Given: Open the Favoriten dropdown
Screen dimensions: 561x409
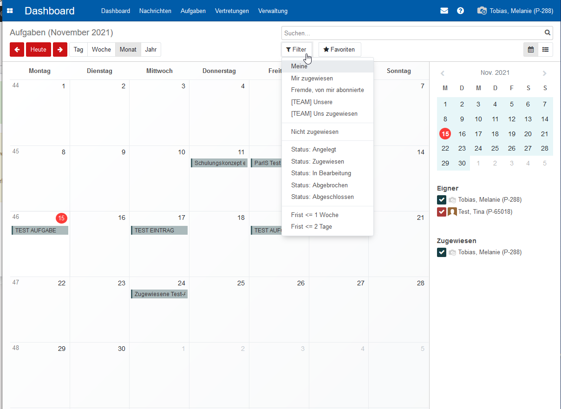Looking at the screenshot, I should tap(339, 49).
